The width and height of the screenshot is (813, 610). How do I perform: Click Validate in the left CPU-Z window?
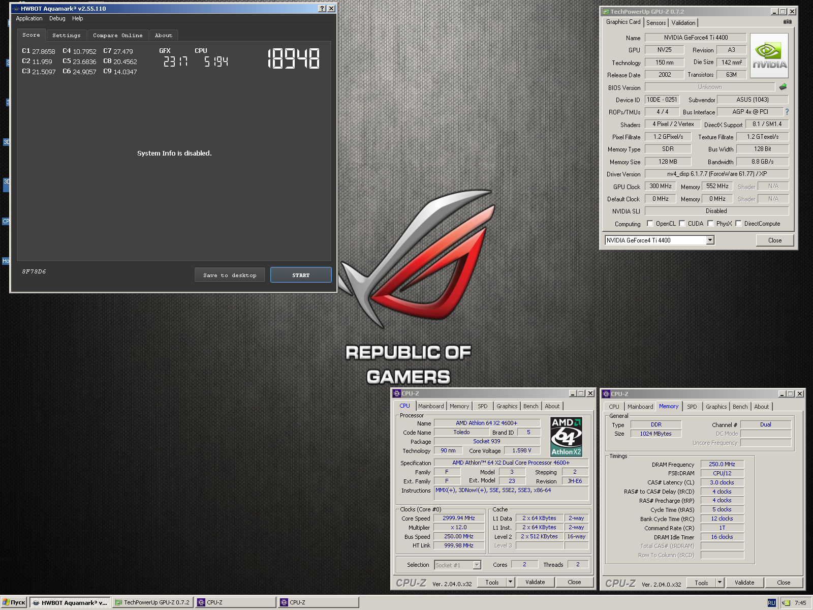coord(535,582)
